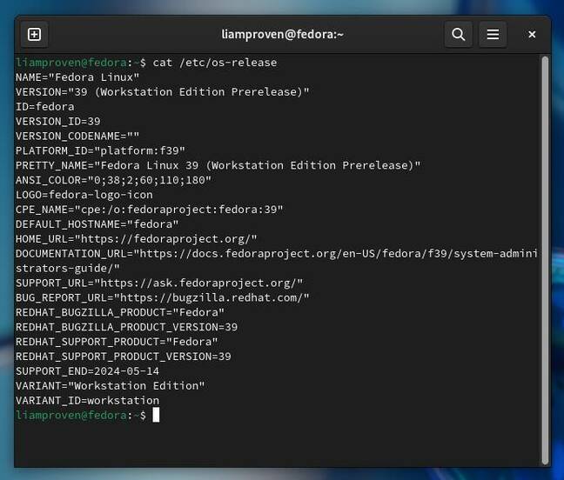Open the hamburger menu
Viewport: 564px width, 480px height.
click(x=493, y=35)
